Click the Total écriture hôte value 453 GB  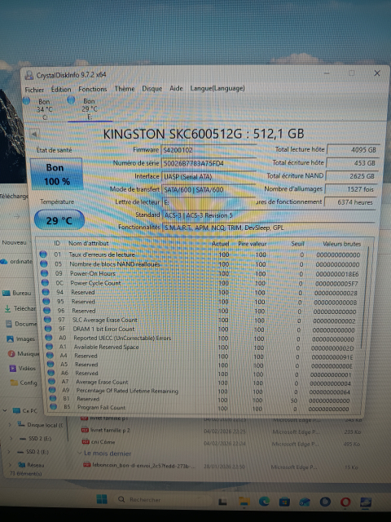click(353, 163)
